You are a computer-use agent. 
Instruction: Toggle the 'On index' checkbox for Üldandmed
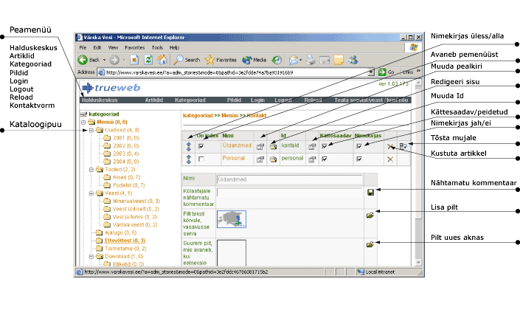(x=201, y=147)
